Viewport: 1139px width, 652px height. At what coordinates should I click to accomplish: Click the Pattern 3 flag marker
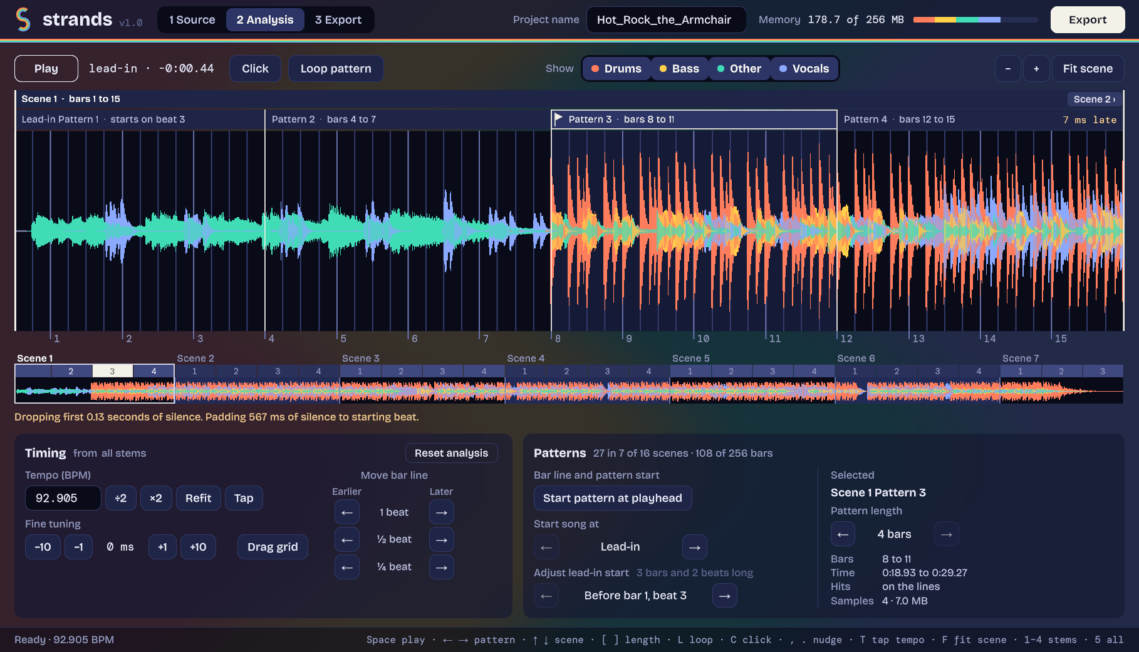click(x=558, y=119)
